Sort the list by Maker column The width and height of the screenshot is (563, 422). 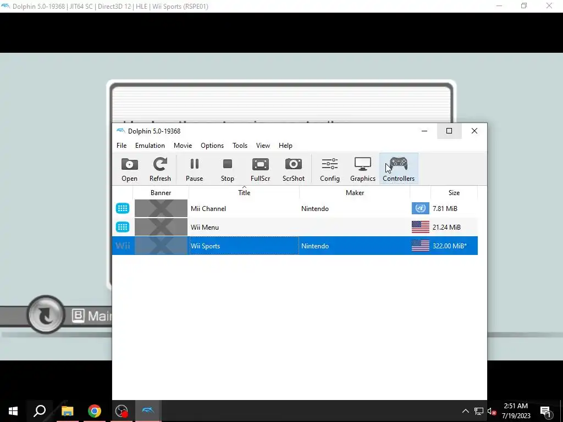pos(355,193)
